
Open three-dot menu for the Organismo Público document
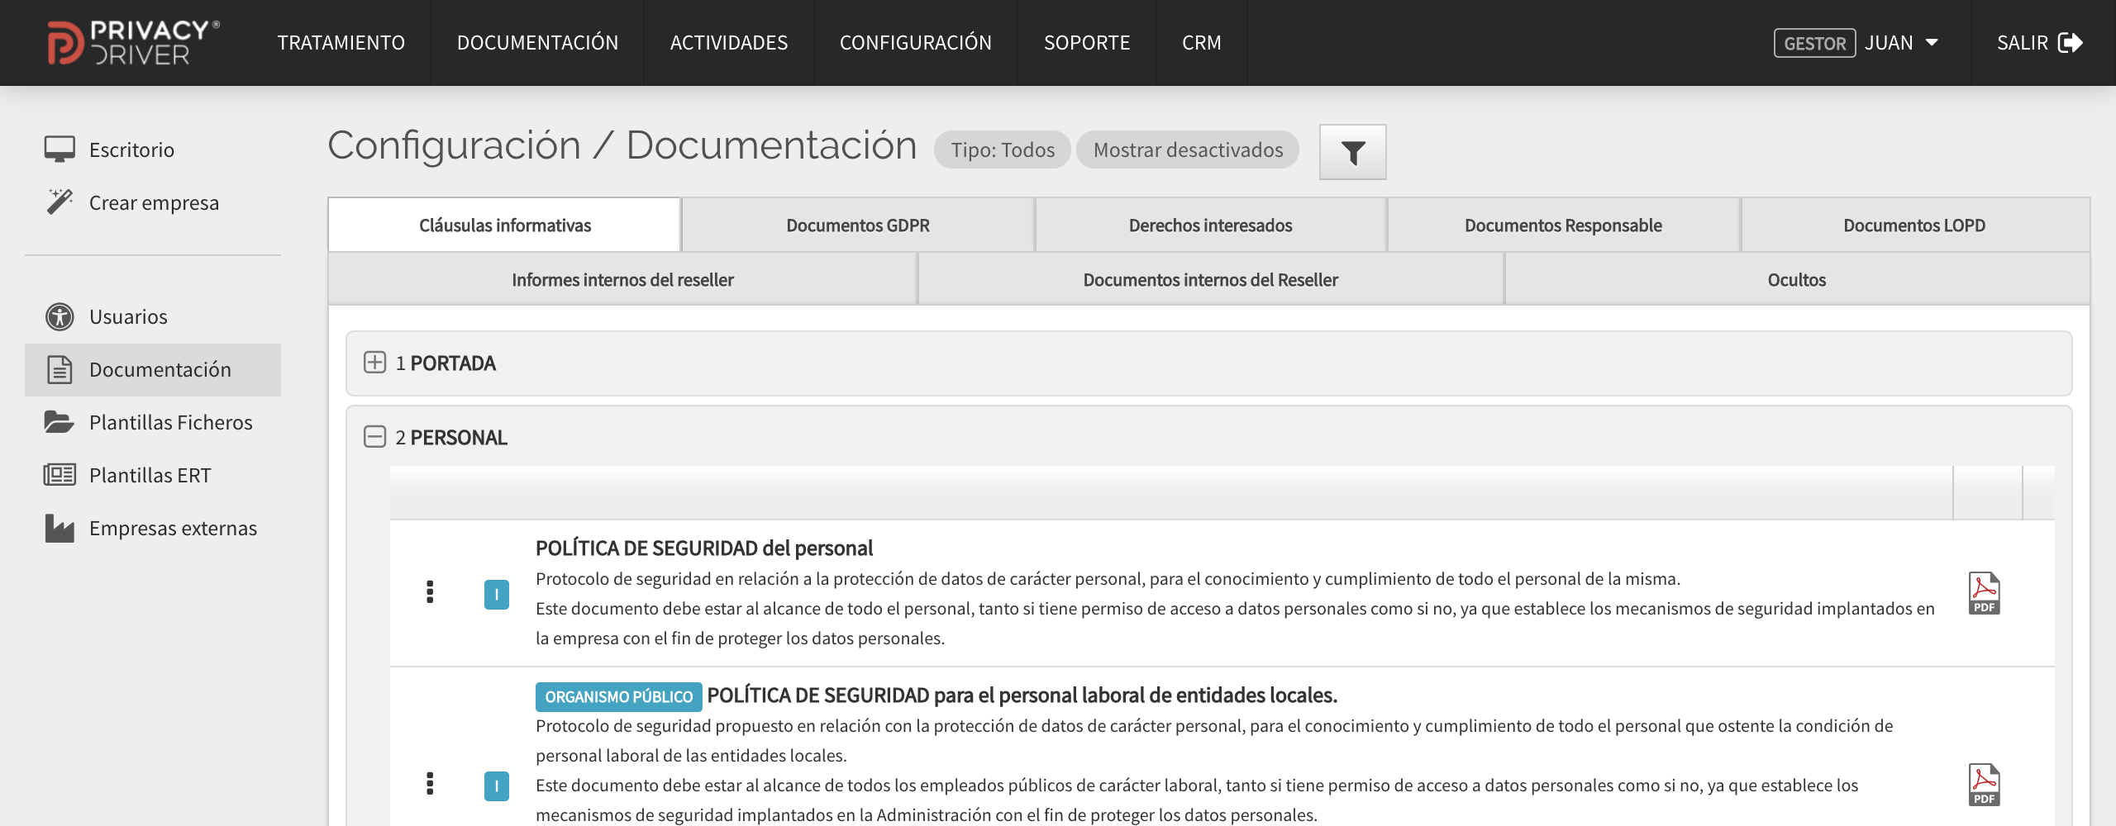click(430, 784)
